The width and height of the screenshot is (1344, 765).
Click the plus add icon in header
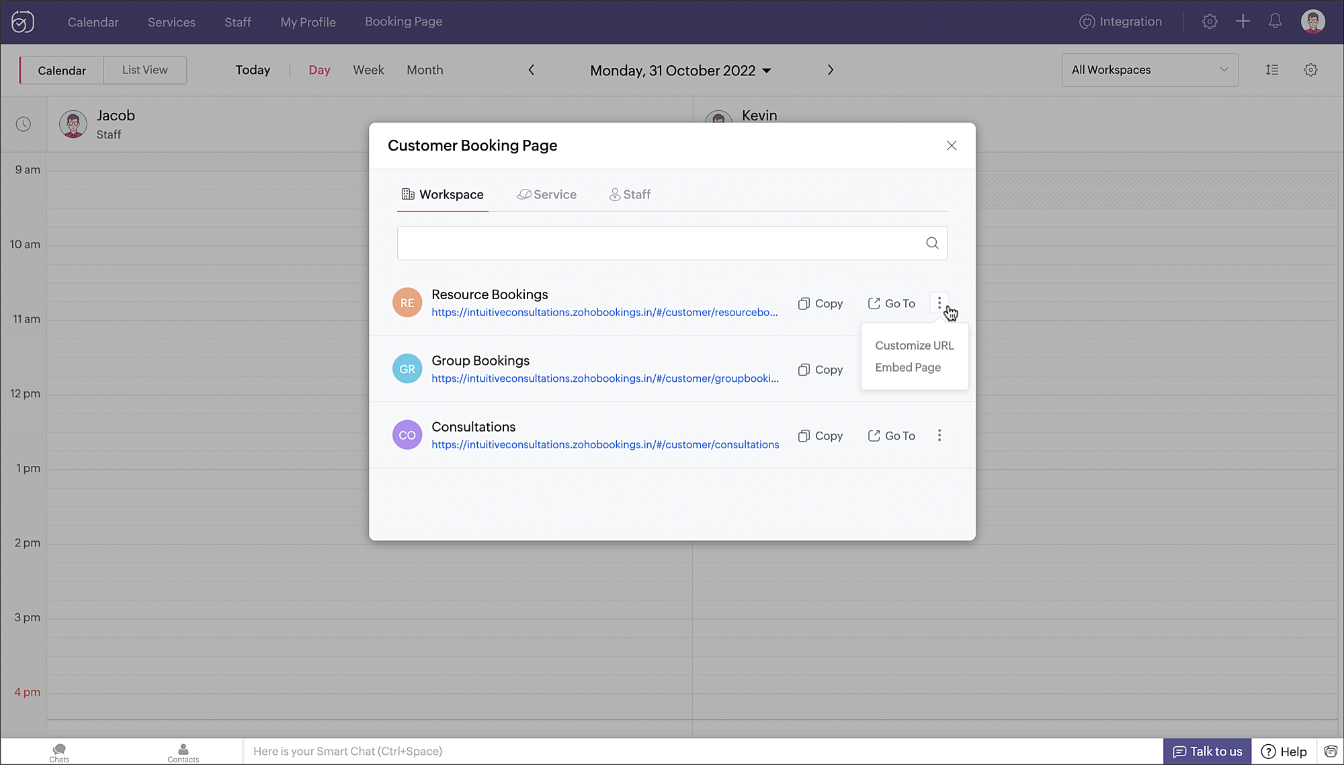click(x=1243, y=22)
